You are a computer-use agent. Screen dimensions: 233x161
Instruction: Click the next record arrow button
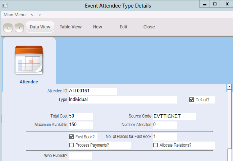point(19,27)
